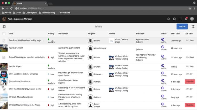Open the user profile avatar
Screen dimensions: 197x110
pos(192,19)
